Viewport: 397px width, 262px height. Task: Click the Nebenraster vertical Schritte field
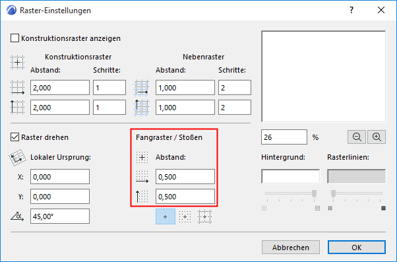coord(235,107)
